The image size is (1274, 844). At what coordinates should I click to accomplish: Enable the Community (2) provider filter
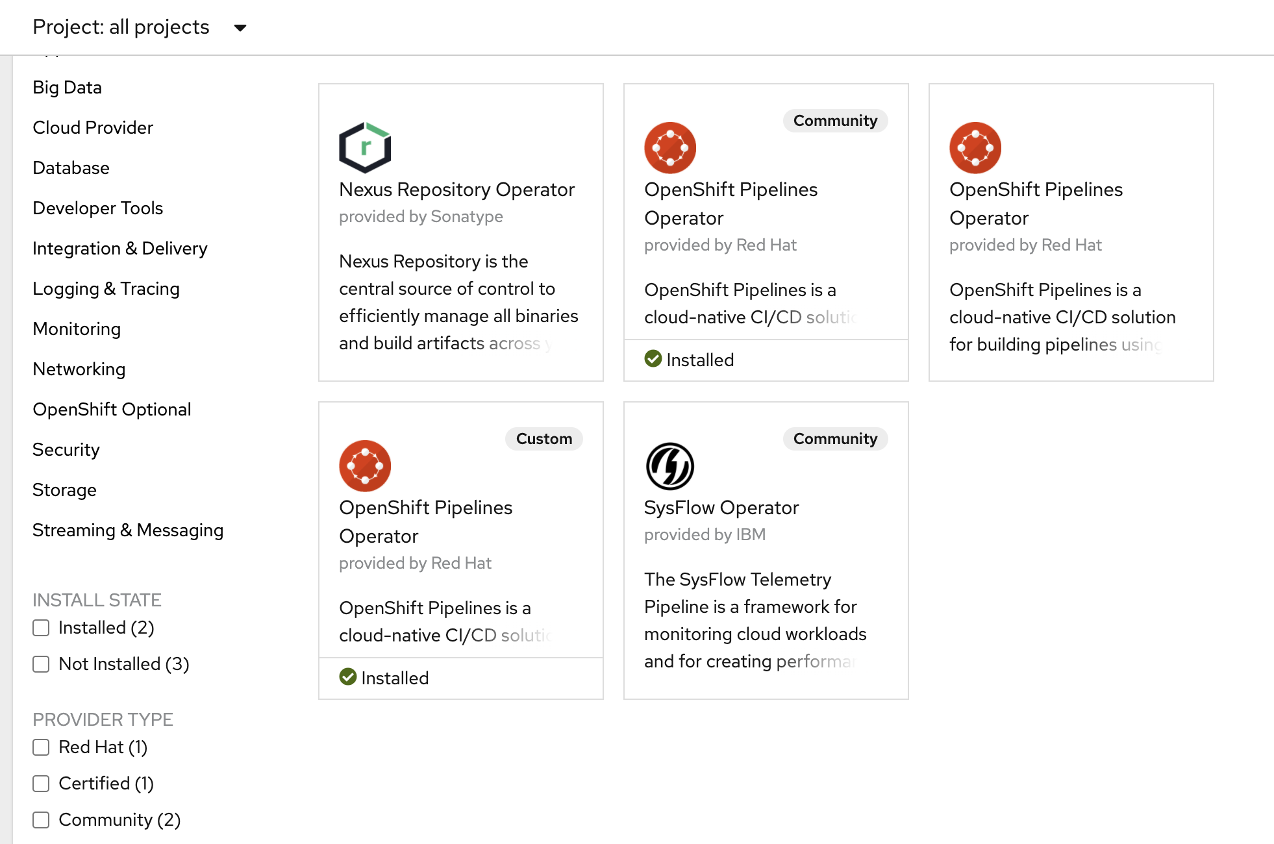pos(41,820)
